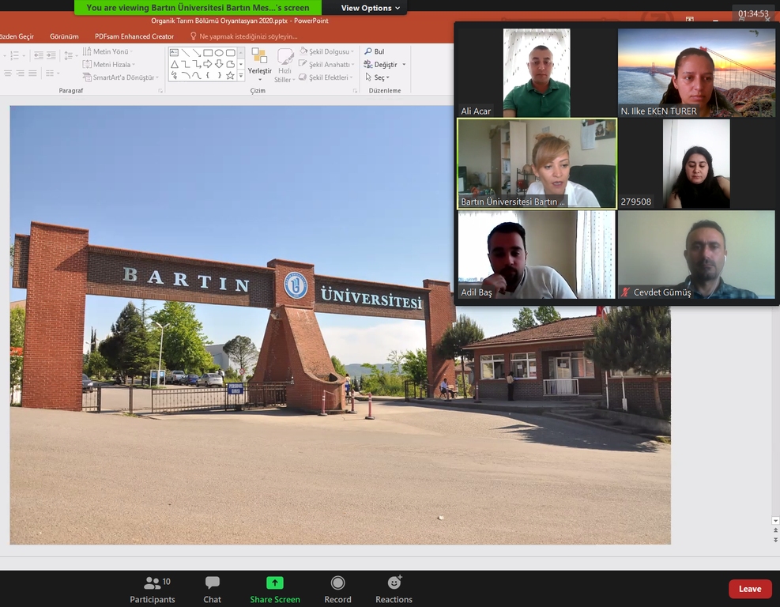Click the green Share Screen button
The width and height of the screenshot is (780, 607).
(274, 590)
